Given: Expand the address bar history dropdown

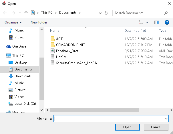Looking at the screenshot, I should tap(100, 13).
